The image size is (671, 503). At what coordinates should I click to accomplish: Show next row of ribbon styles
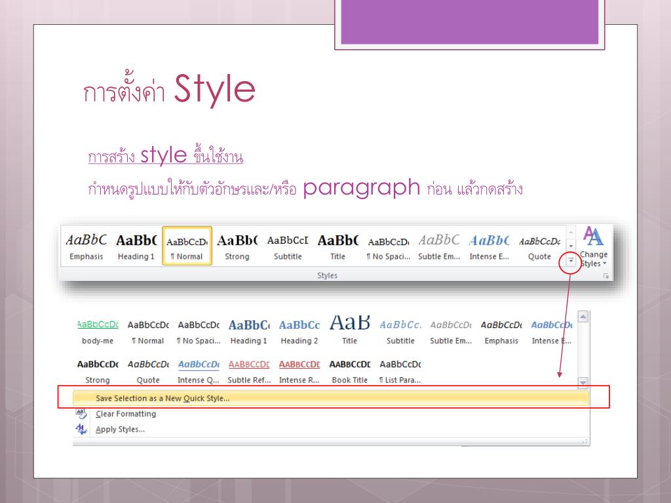click(x=571, y=246)
